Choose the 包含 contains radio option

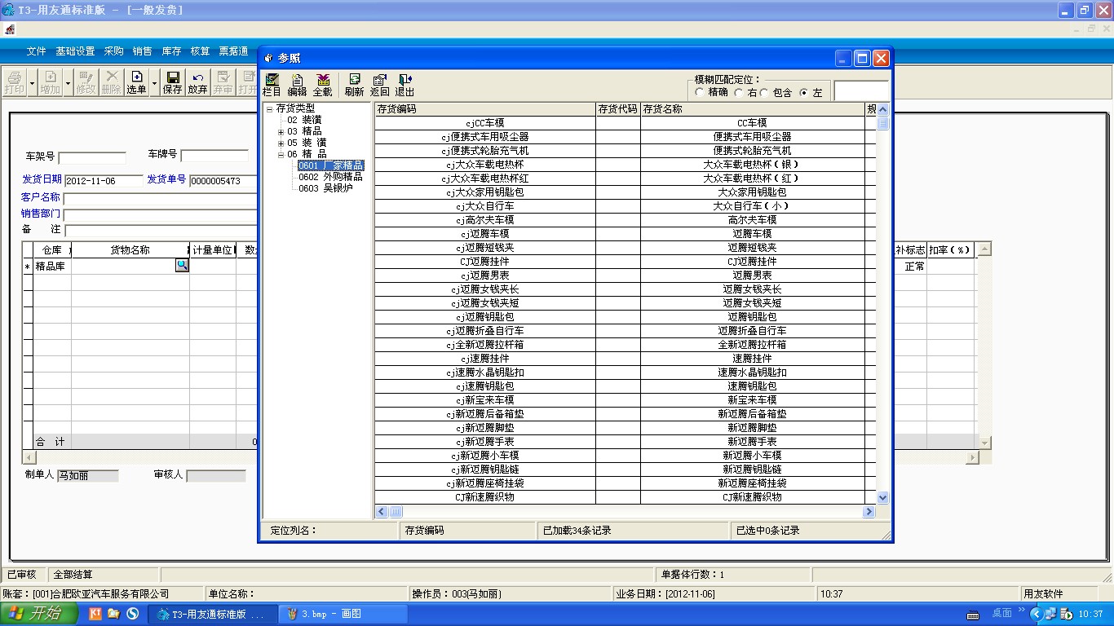click(764, 93)
